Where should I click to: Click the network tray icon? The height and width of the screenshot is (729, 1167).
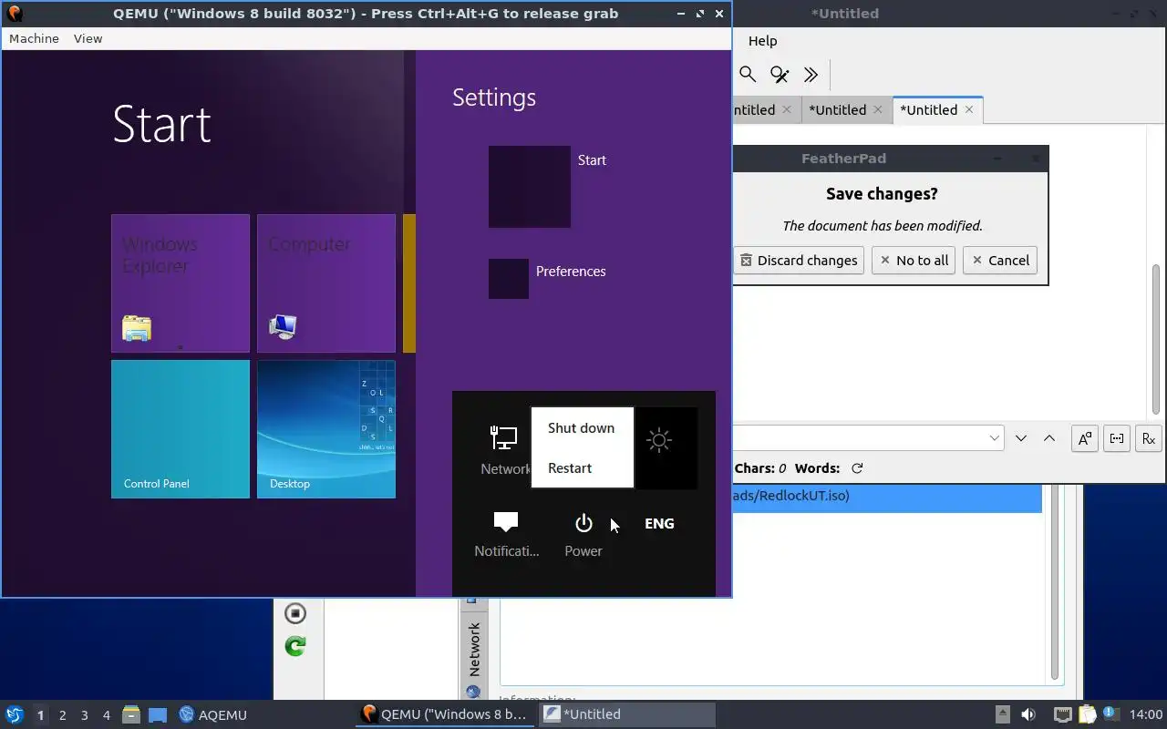(x=1062, y=714)
